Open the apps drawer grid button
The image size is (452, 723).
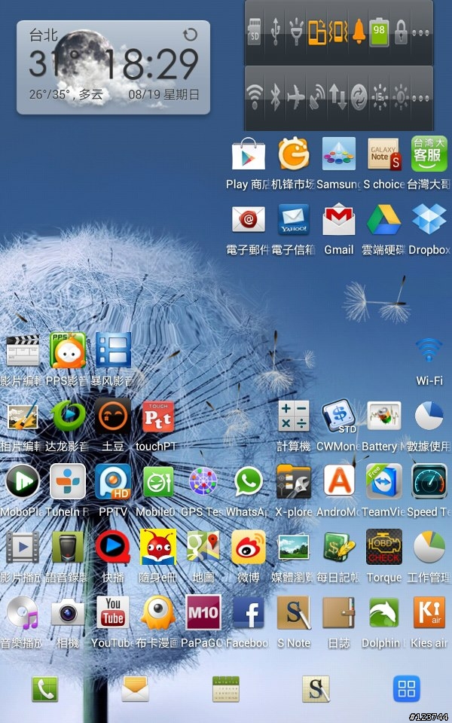click(x=406, y=689)
